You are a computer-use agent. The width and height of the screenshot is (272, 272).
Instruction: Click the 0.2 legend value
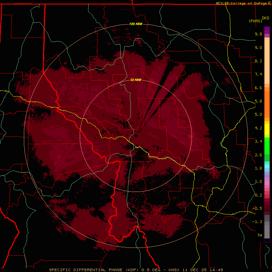[258, 195]
